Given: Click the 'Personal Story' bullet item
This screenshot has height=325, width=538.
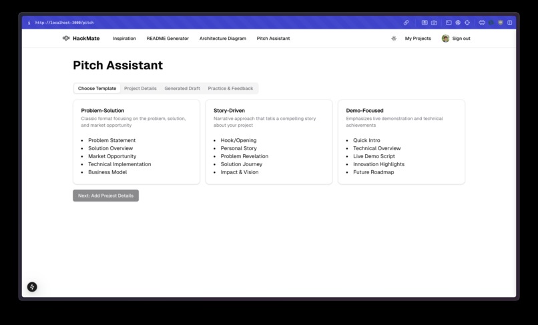Looking at the screenshot, I should (238, 148).
